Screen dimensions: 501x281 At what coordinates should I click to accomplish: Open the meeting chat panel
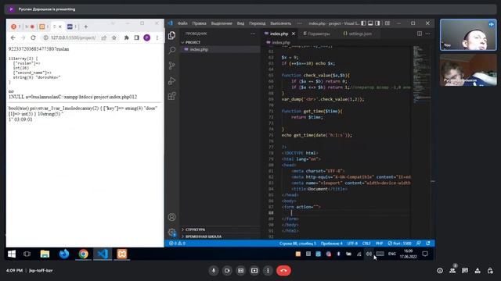point(465,271)
